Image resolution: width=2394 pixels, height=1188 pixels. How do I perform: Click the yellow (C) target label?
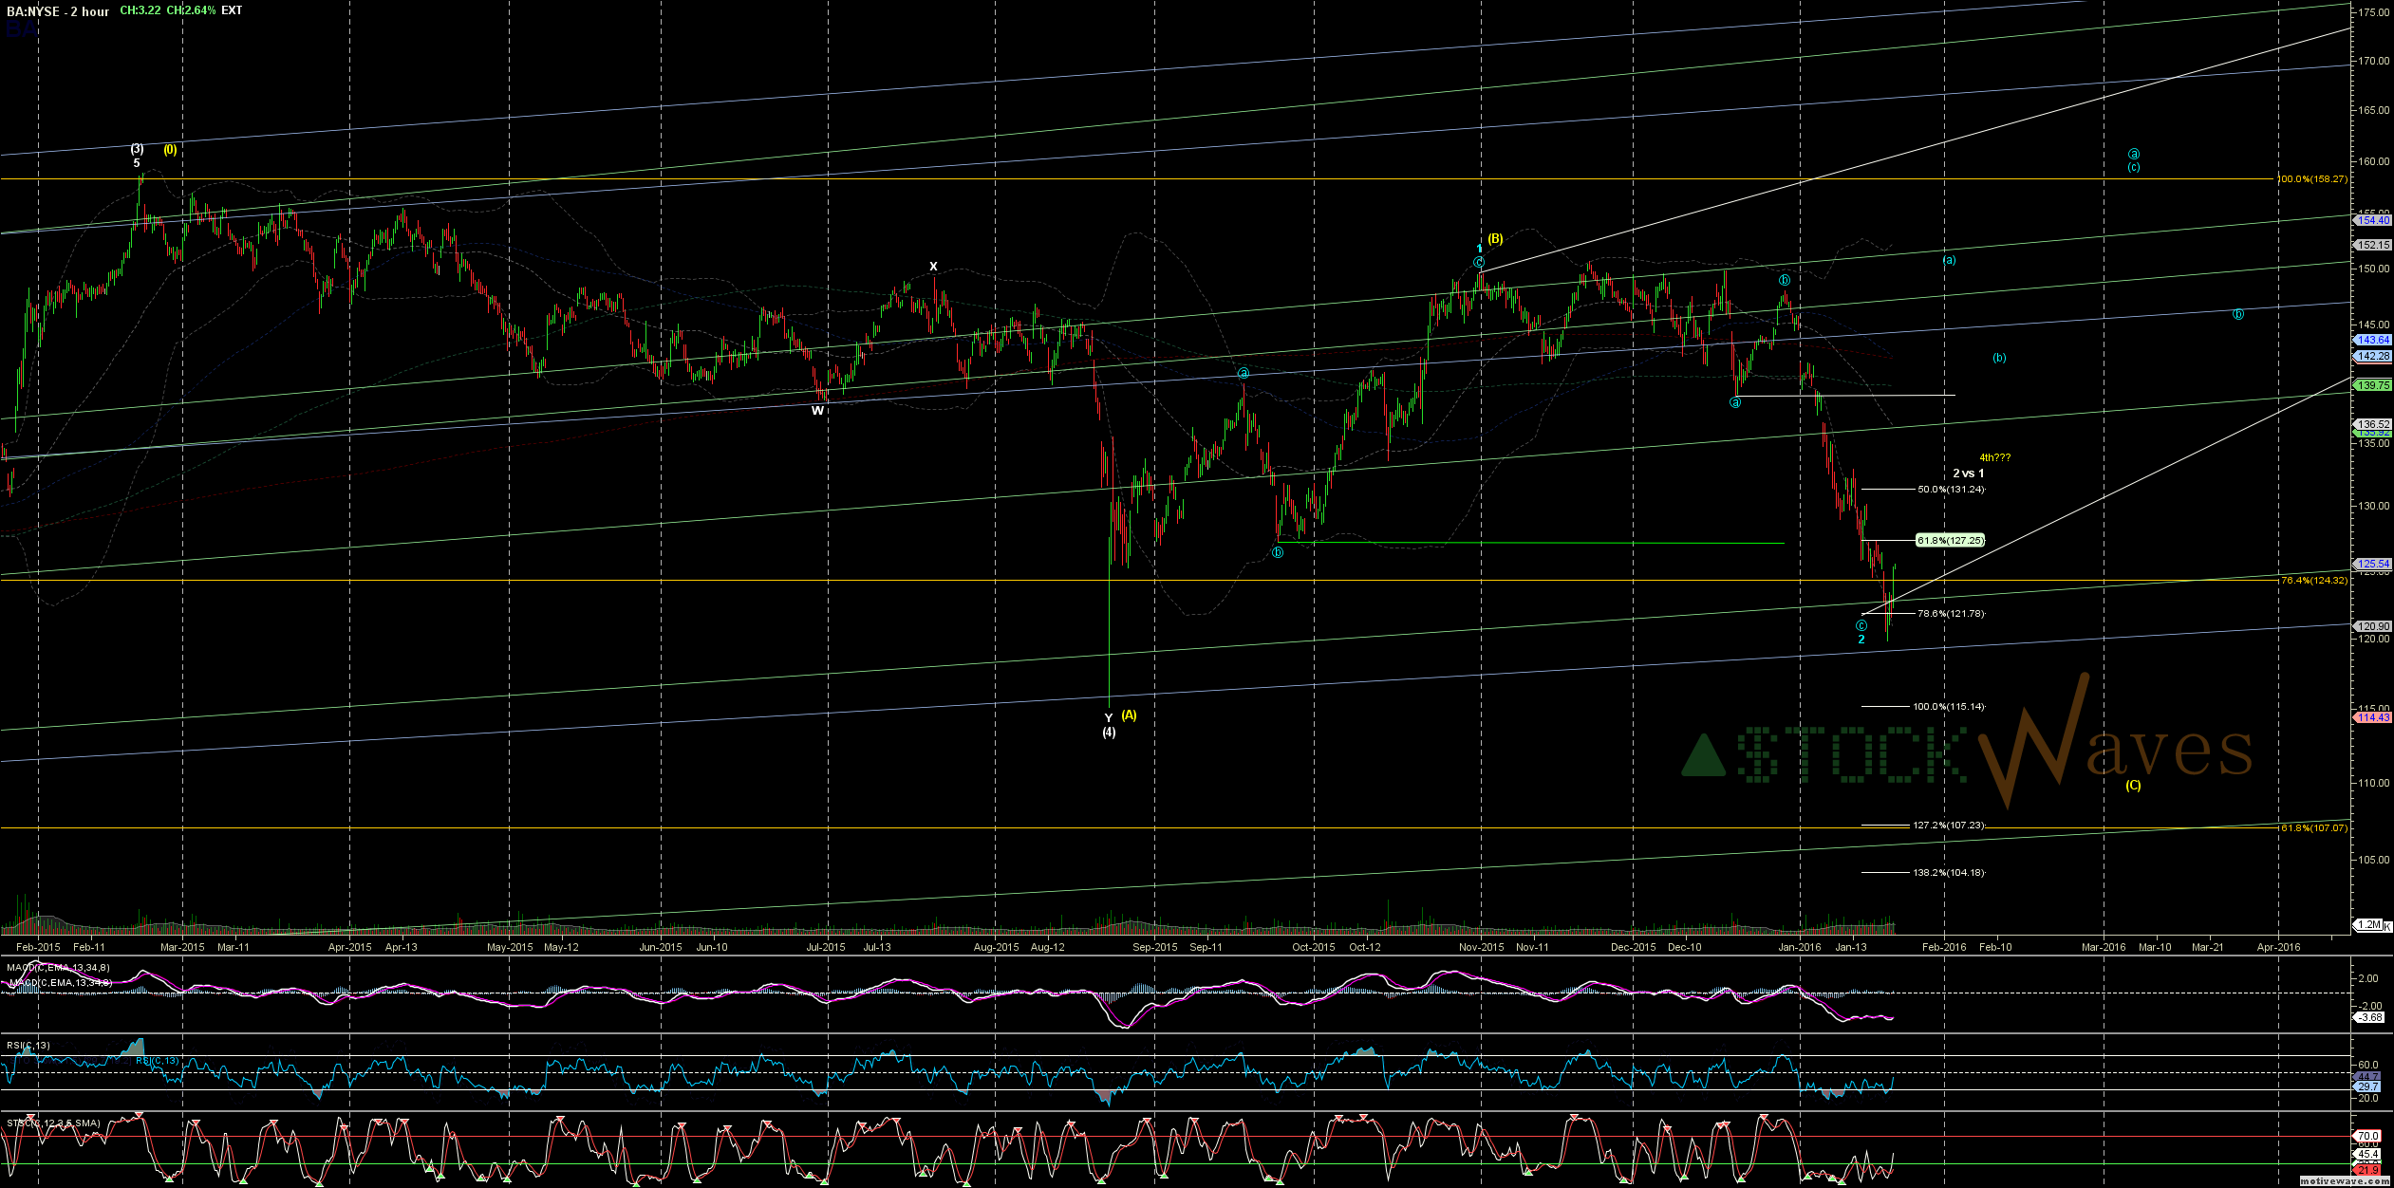[x=2133, y=785]
